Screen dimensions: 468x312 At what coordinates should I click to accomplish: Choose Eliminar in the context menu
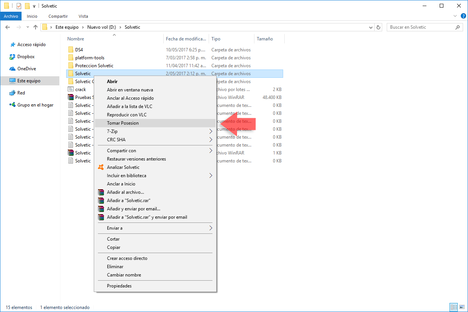coord(155,267)
